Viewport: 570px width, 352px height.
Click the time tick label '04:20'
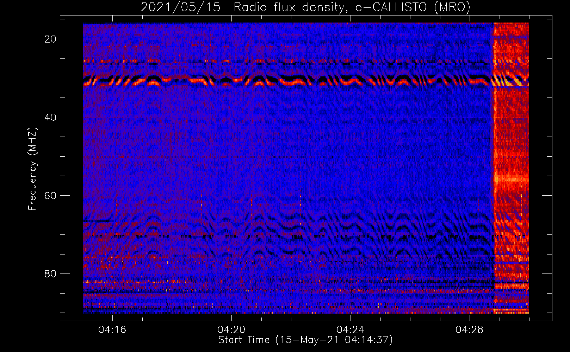pos(231,329)
